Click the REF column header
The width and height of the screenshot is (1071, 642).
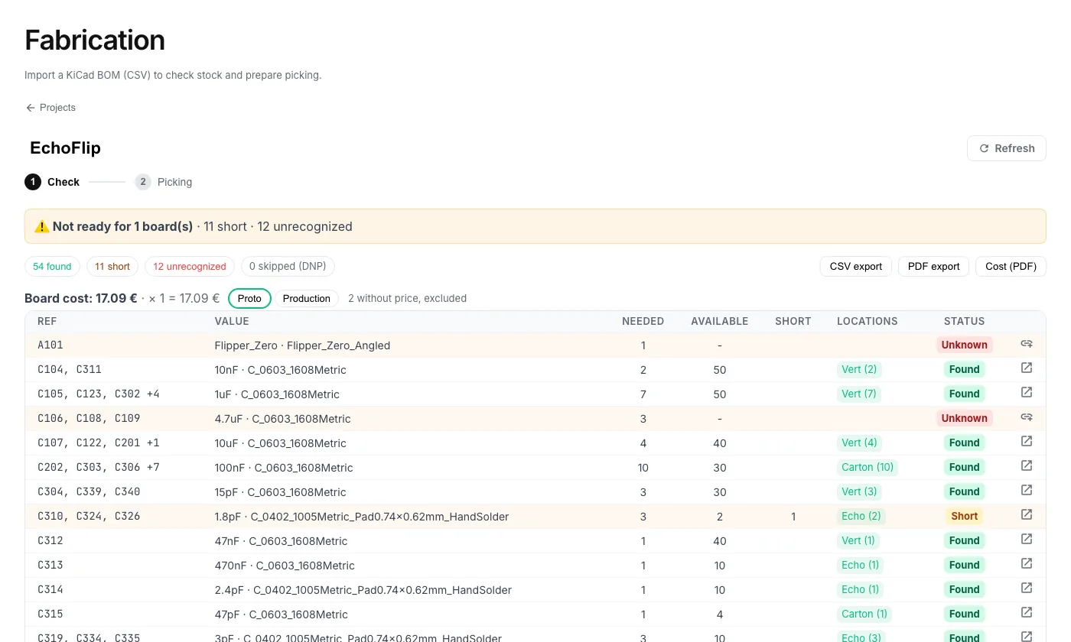[47, 321]
